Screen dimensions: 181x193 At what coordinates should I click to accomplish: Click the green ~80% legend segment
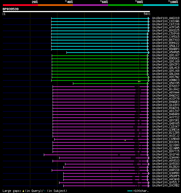(126, 5)
